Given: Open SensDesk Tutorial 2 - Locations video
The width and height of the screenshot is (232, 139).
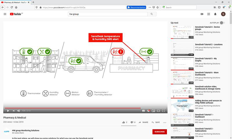Looking at the screenshot, I should [x=209, y=45].
